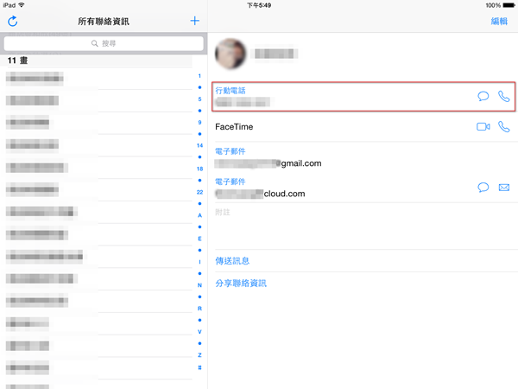Jump to index 14 in side index
The height and width of the screenshot is (389, 518).
click(199, 145)
